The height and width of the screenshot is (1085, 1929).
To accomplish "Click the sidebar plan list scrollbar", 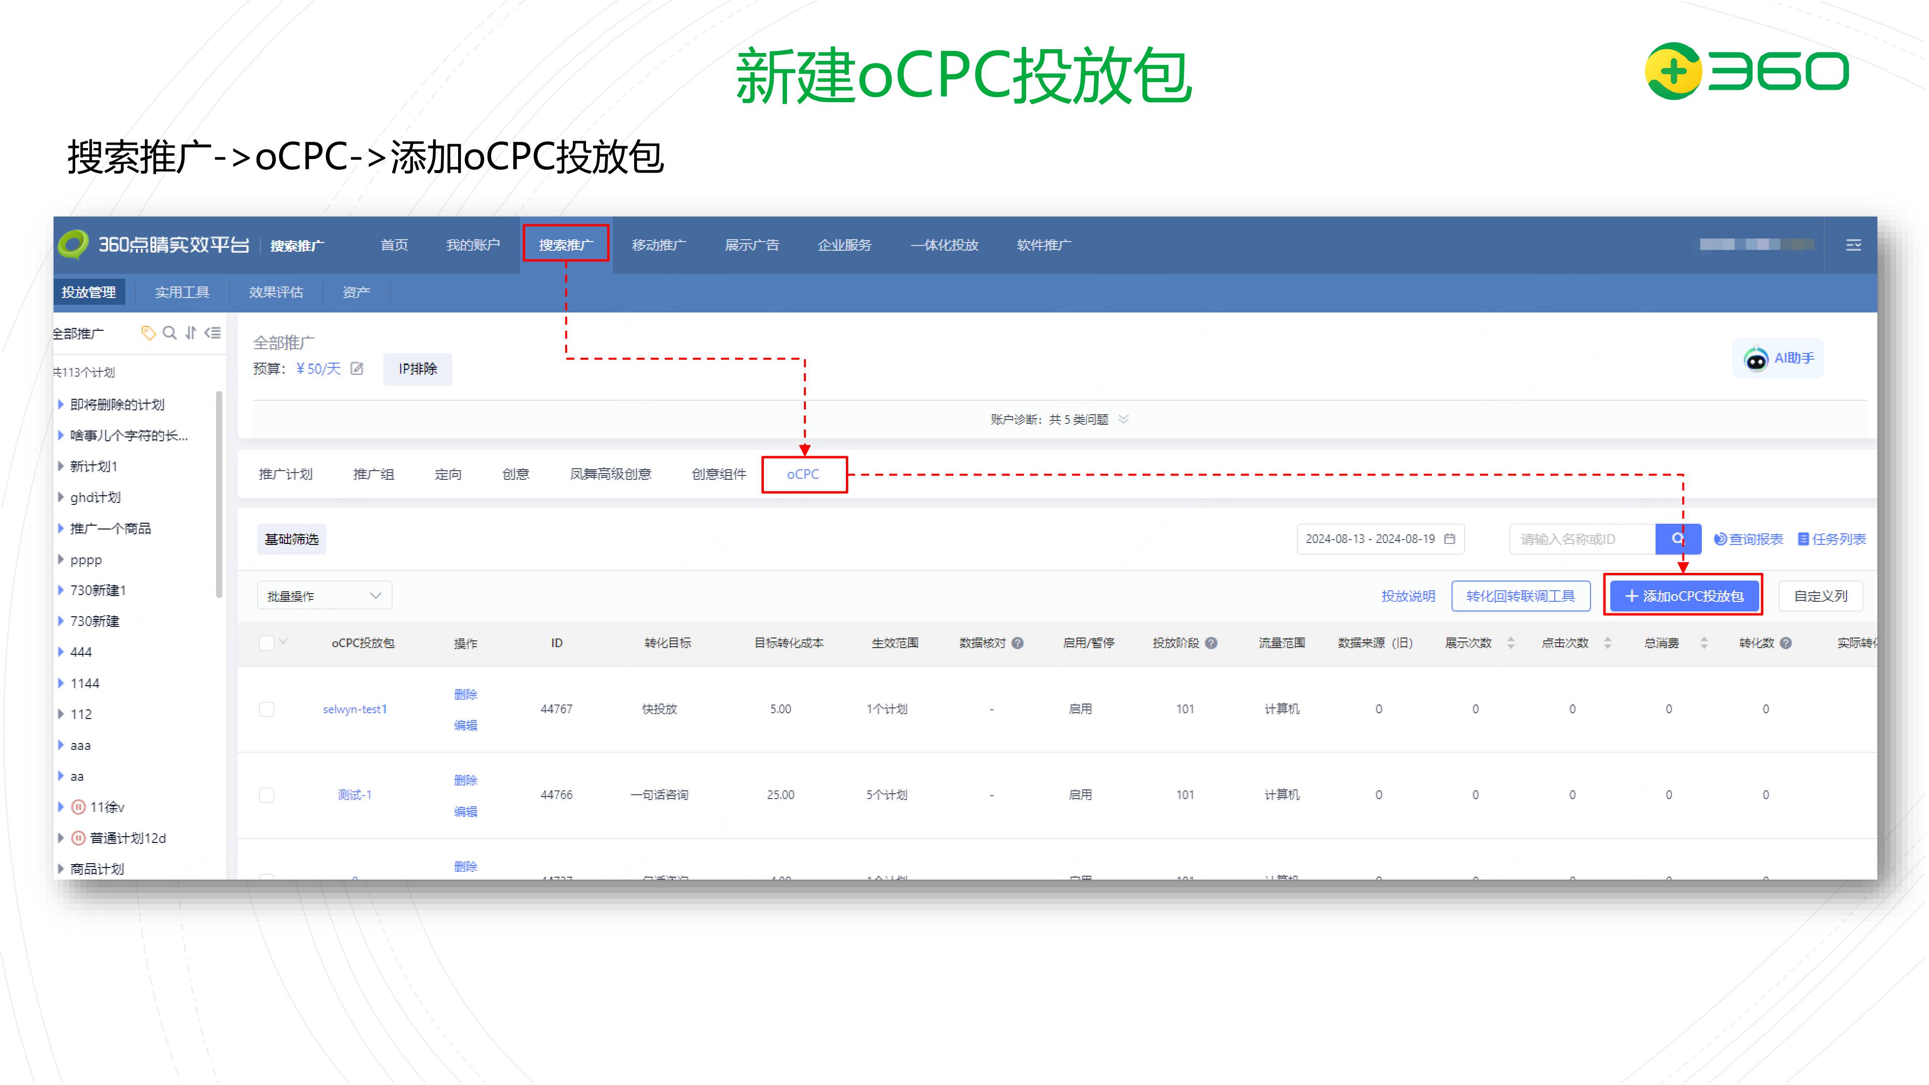I will click(x=218, y=494).
